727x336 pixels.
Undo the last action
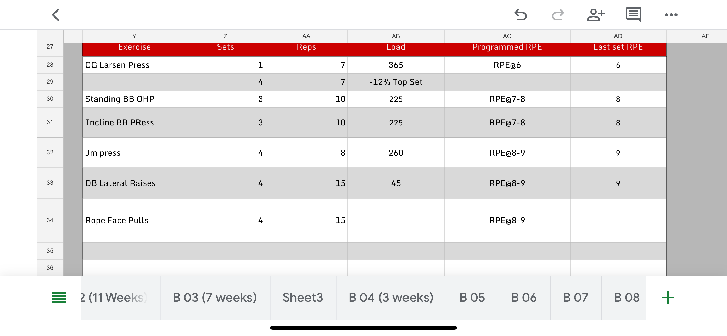point(521,15)
